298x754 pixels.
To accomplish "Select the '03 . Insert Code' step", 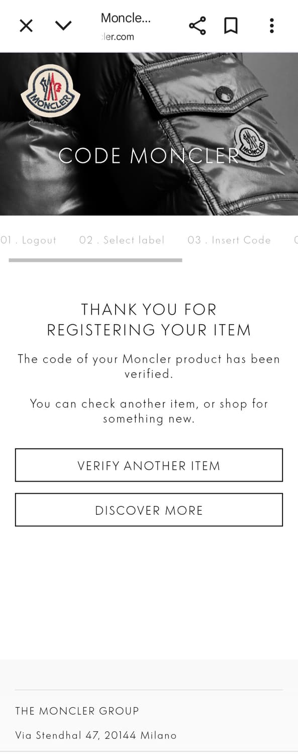I will (229, 240).
